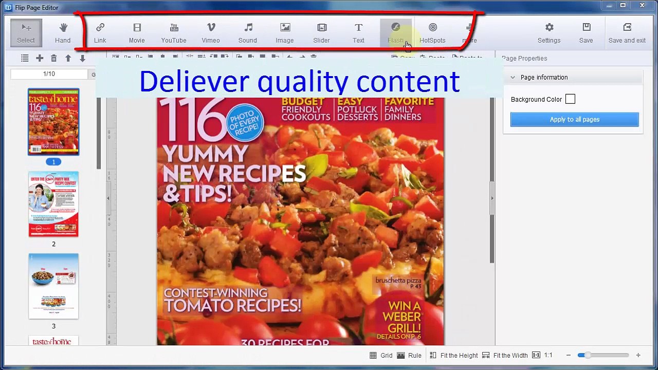Insert a Flash element
Screen dimensions: 658x370
396,32
